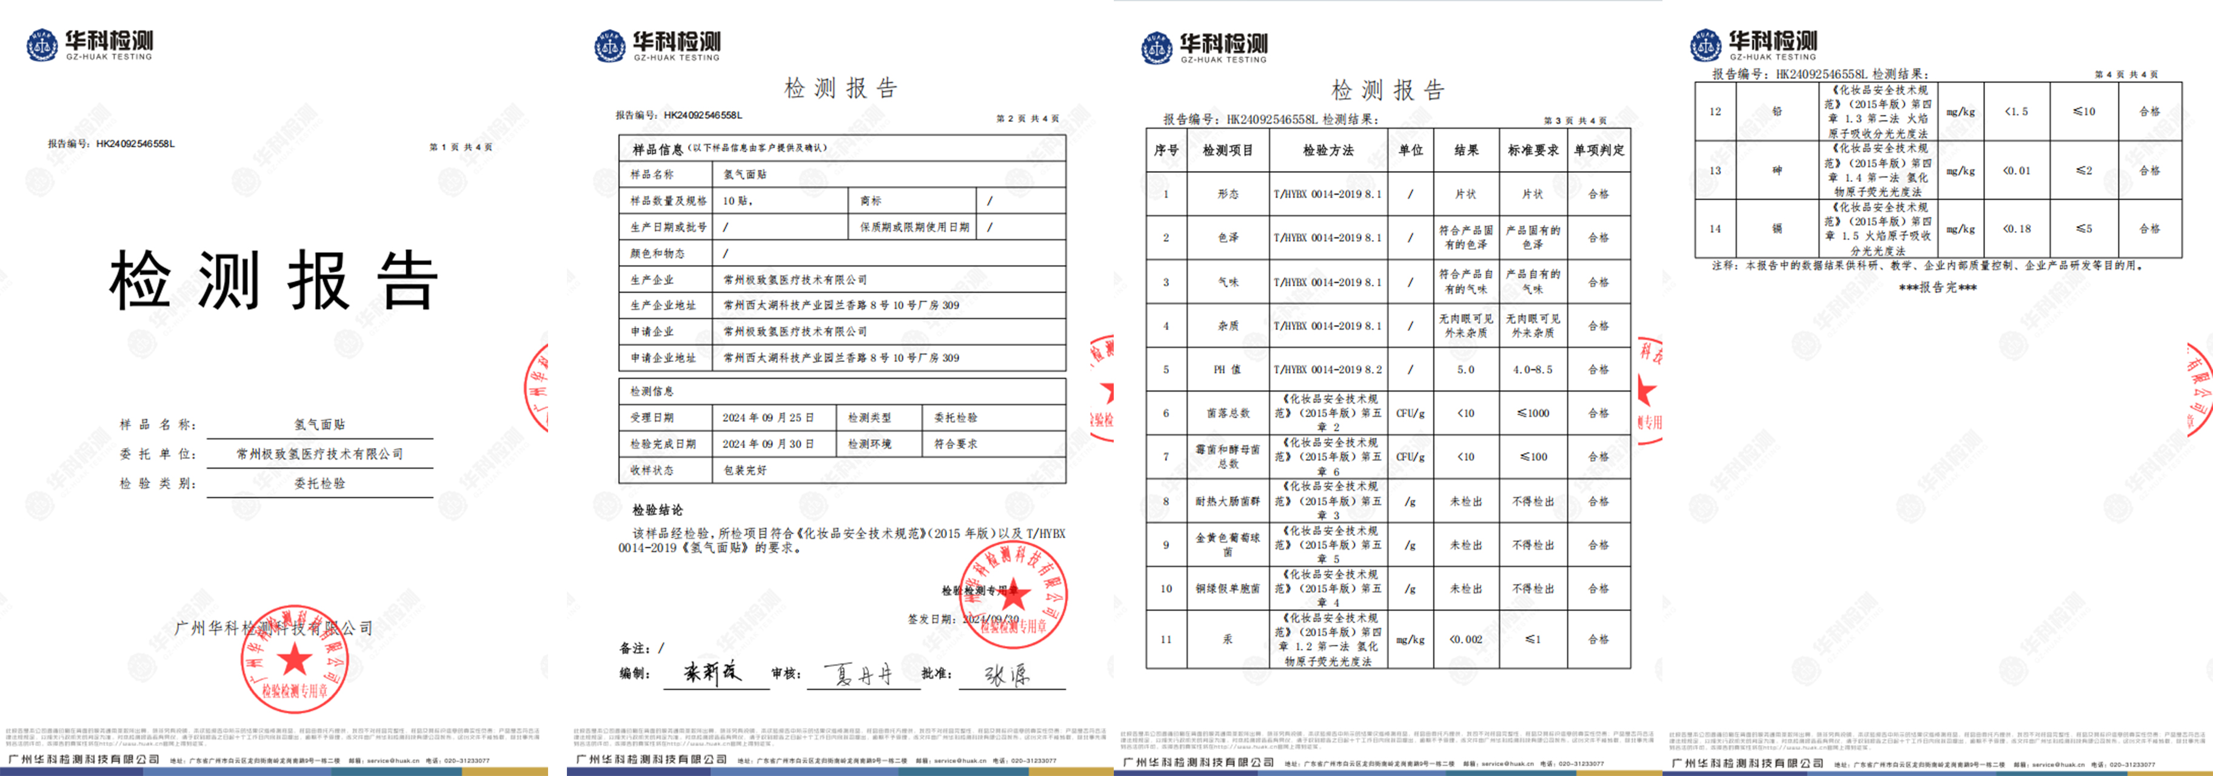Screen dimensions: 2213x776
Task: Click the PH 值 result cell 5.0
Action: click(x=1465, y=370)
